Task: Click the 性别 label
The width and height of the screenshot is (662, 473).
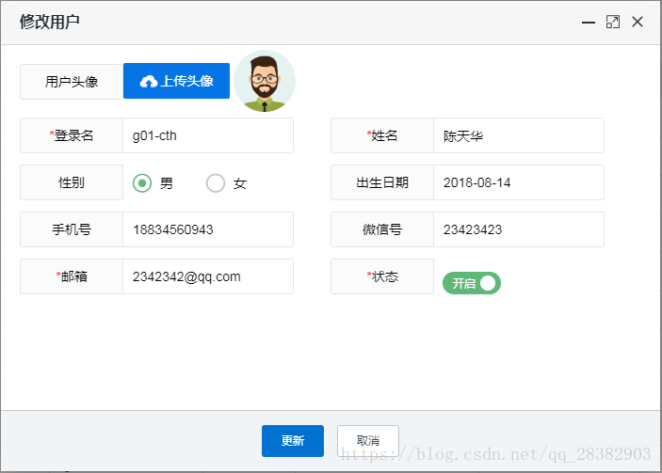Action: [x=72, y=182]
